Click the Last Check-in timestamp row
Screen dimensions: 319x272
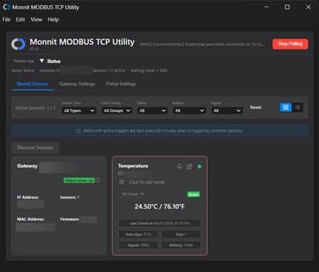[x=159, y=223]
